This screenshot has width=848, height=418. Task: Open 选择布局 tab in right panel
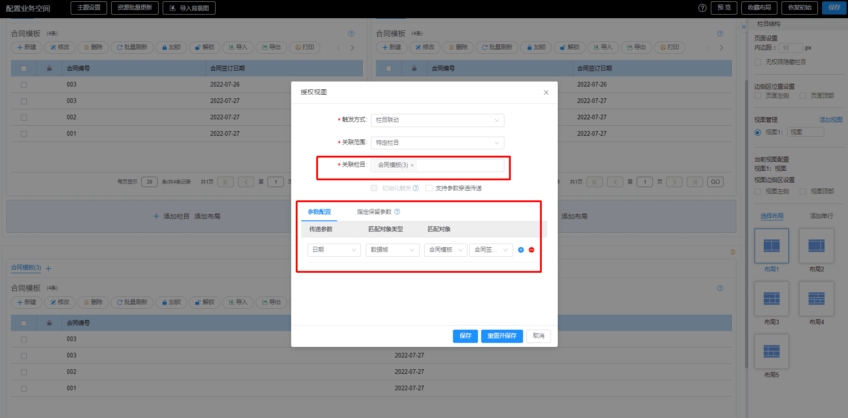coord(772,216)
